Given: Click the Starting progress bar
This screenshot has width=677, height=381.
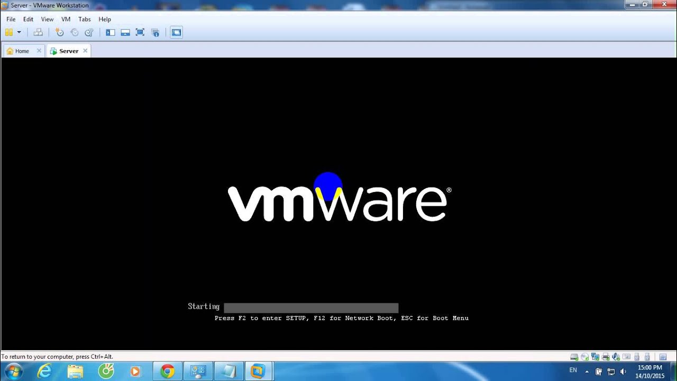Looking at the screenshot, I should tap(311, 307).
